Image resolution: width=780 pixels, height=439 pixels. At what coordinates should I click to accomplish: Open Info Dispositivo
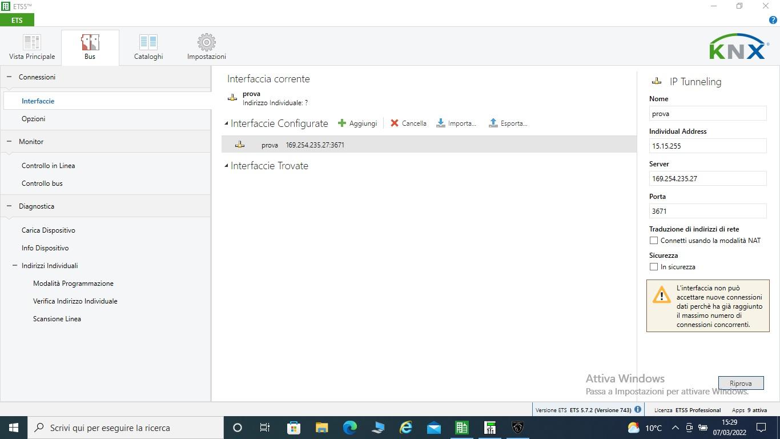pyautogui.click(x=45, y=248)
